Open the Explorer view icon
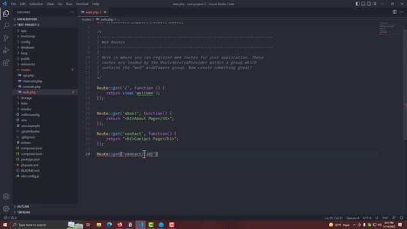The height and width of the screenshot is (229, 407). click(6, 13)
